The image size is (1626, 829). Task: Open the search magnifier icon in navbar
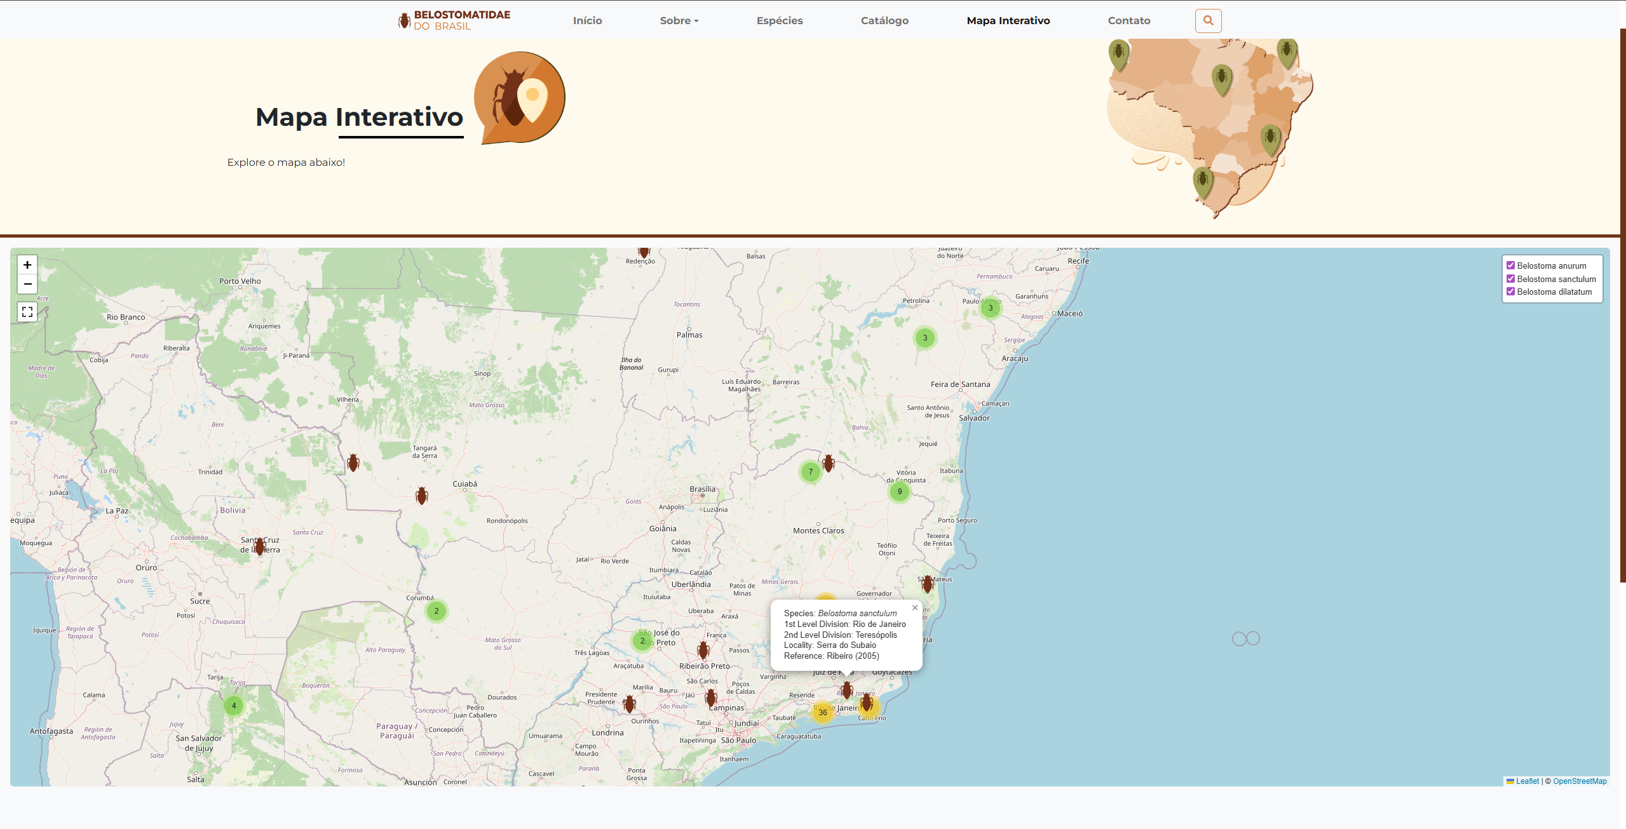pyautogui.click(x=1208, y=20)
